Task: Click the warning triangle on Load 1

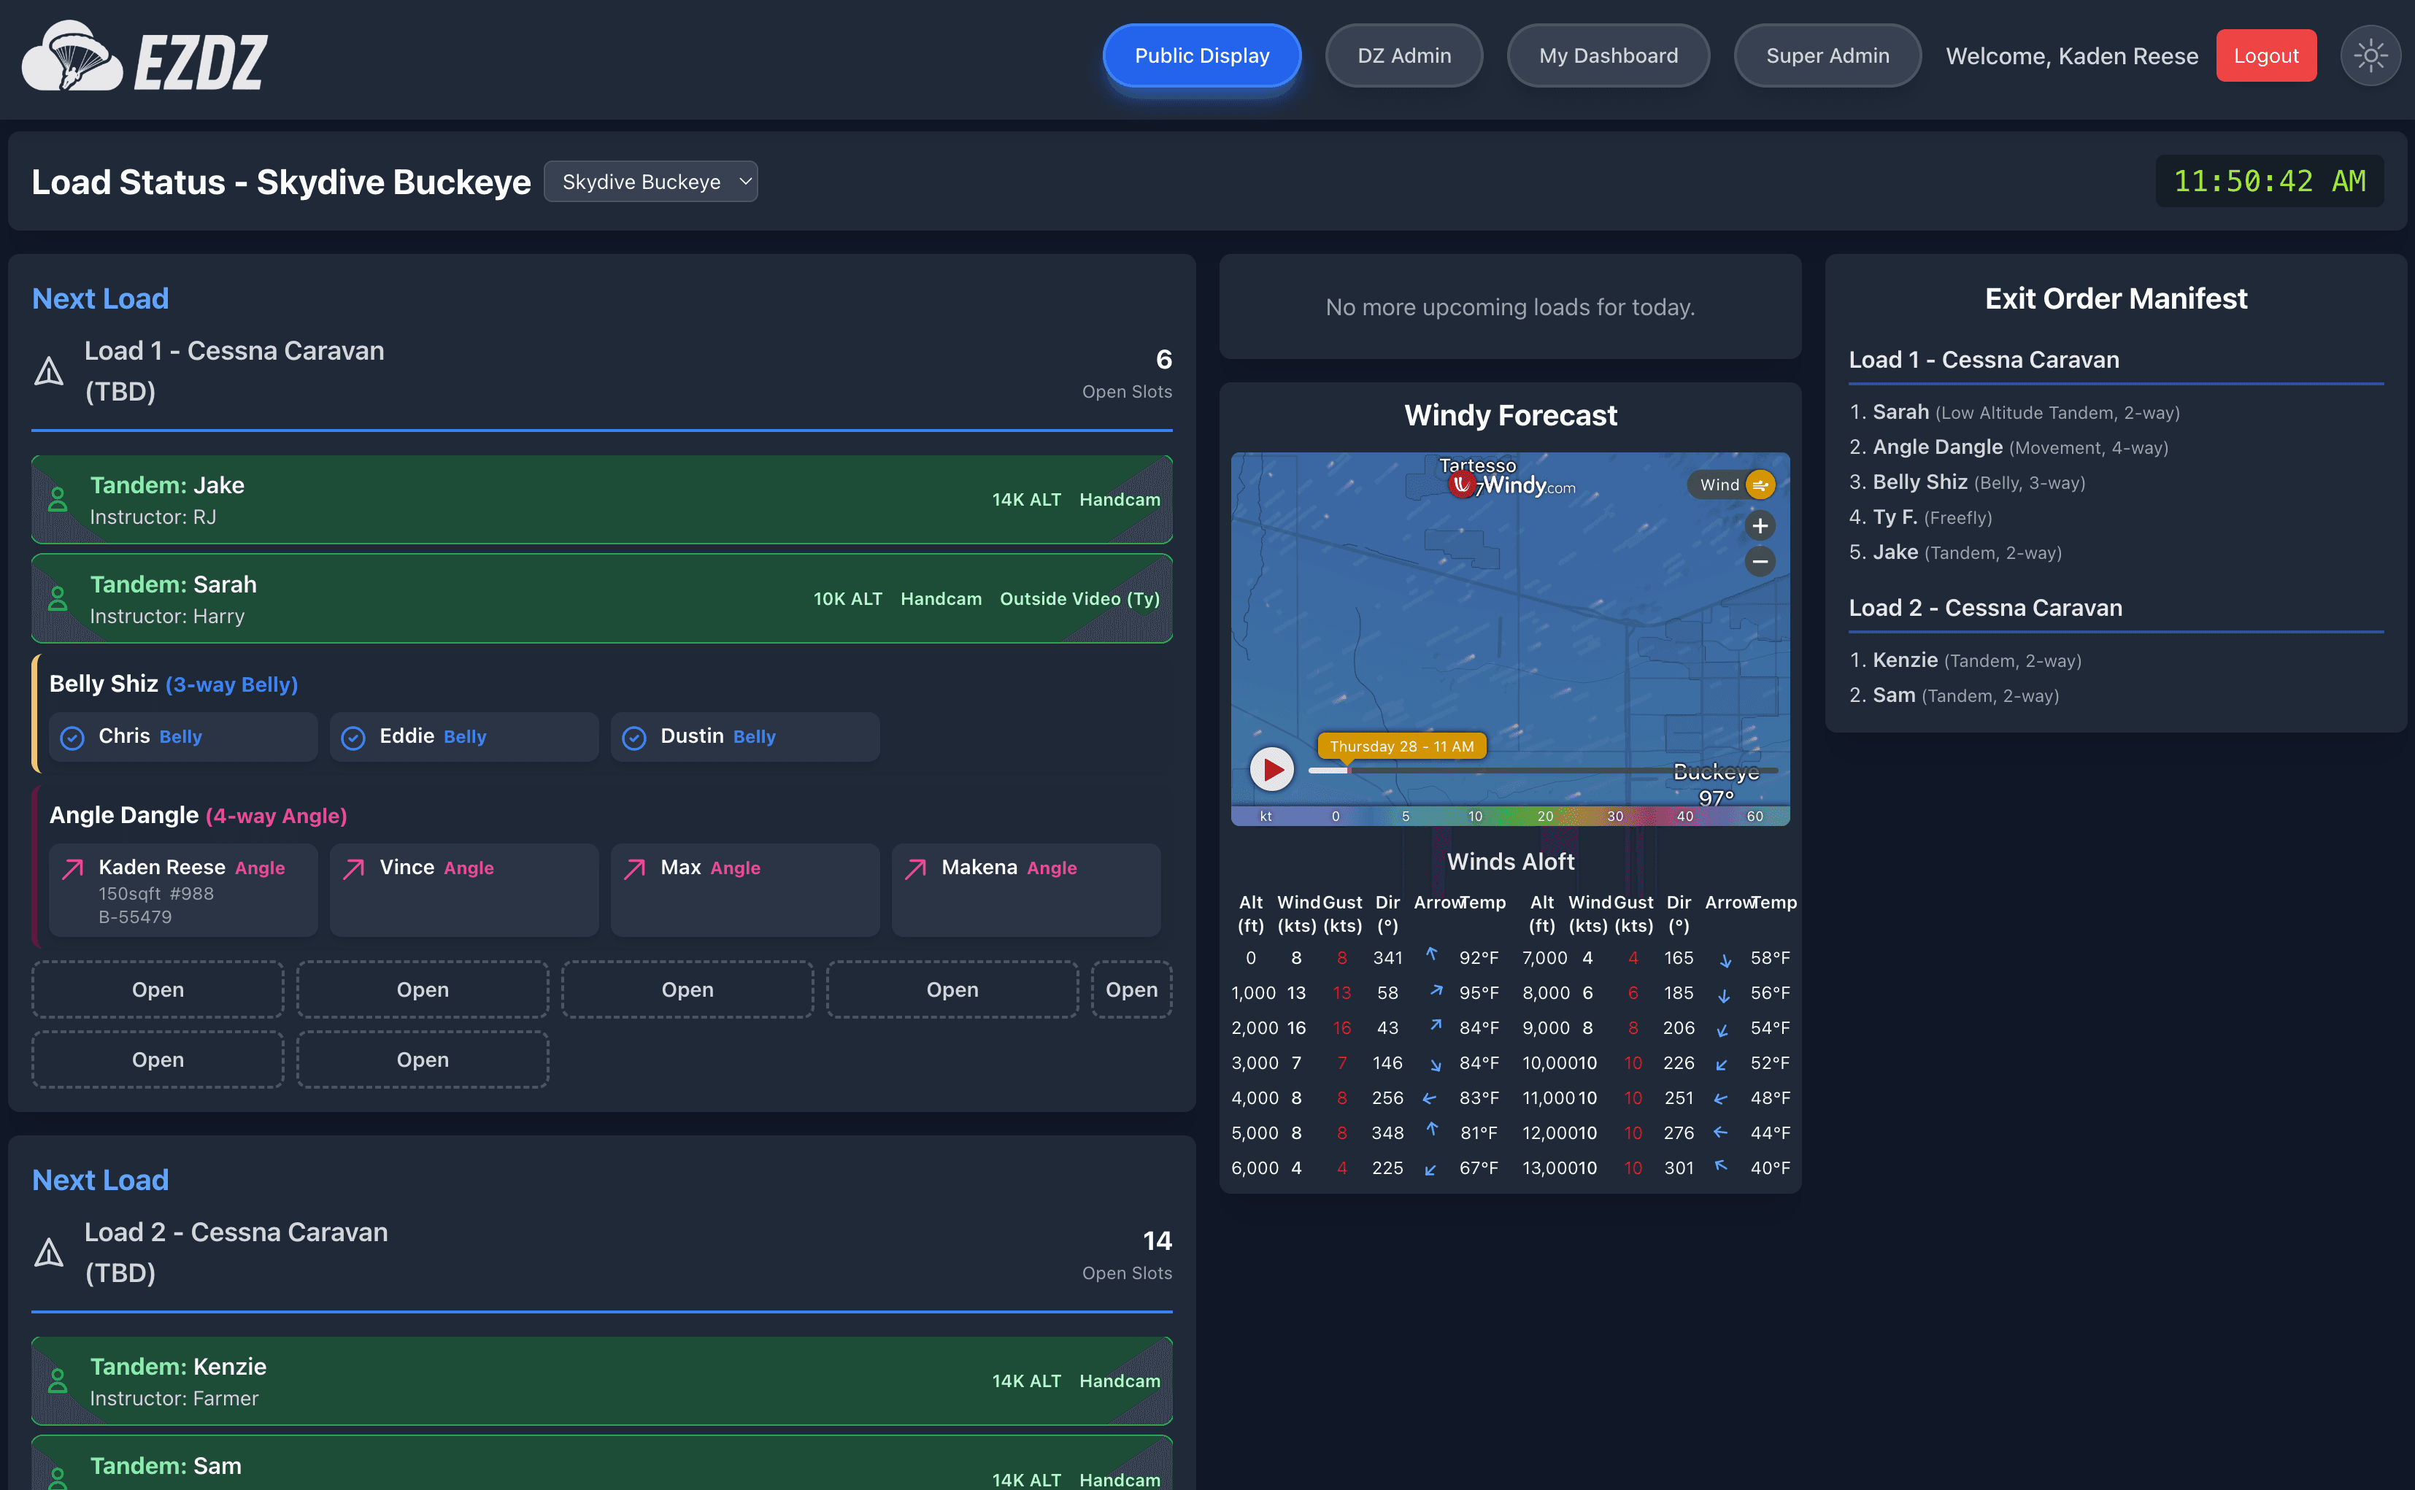Action: 48,371
